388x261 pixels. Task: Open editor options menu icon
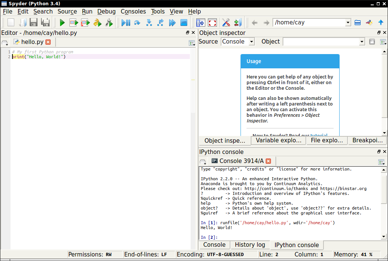(x=192, y=43)
